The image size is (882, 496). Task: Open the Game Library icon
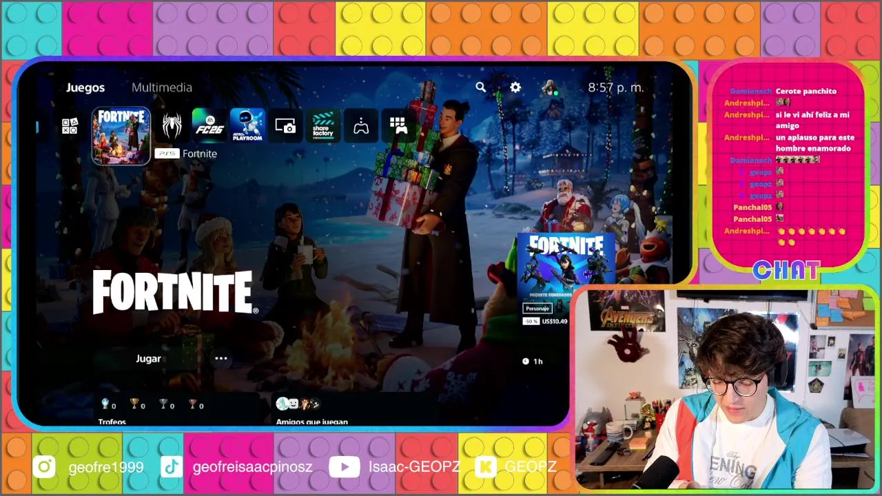pyautogui.click(x=398, y=125)
